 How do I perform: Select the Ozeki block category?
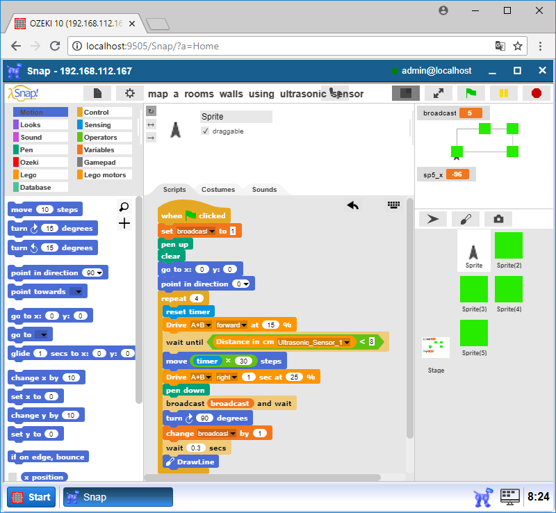point(40,162)
